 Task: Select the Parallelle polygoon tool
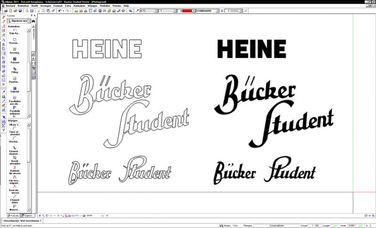(x=15, y=110)
